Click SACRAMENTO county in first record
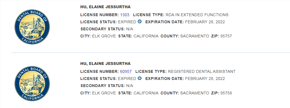Screen dimensions: 290x108 [195, 36]
